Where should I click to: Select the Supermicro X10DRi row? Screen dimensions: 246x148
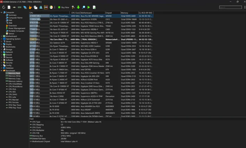91,19
